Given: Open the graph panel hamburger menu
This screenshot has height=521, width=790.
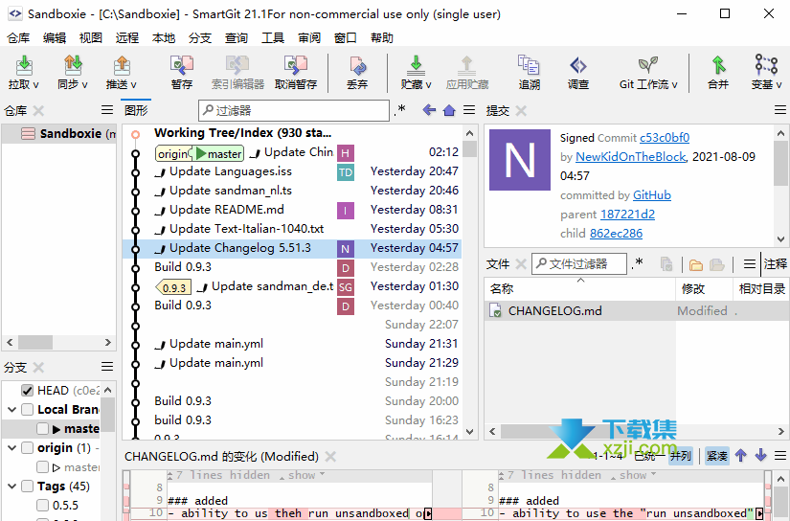Looking at the screenshot, I should [469, 110].
